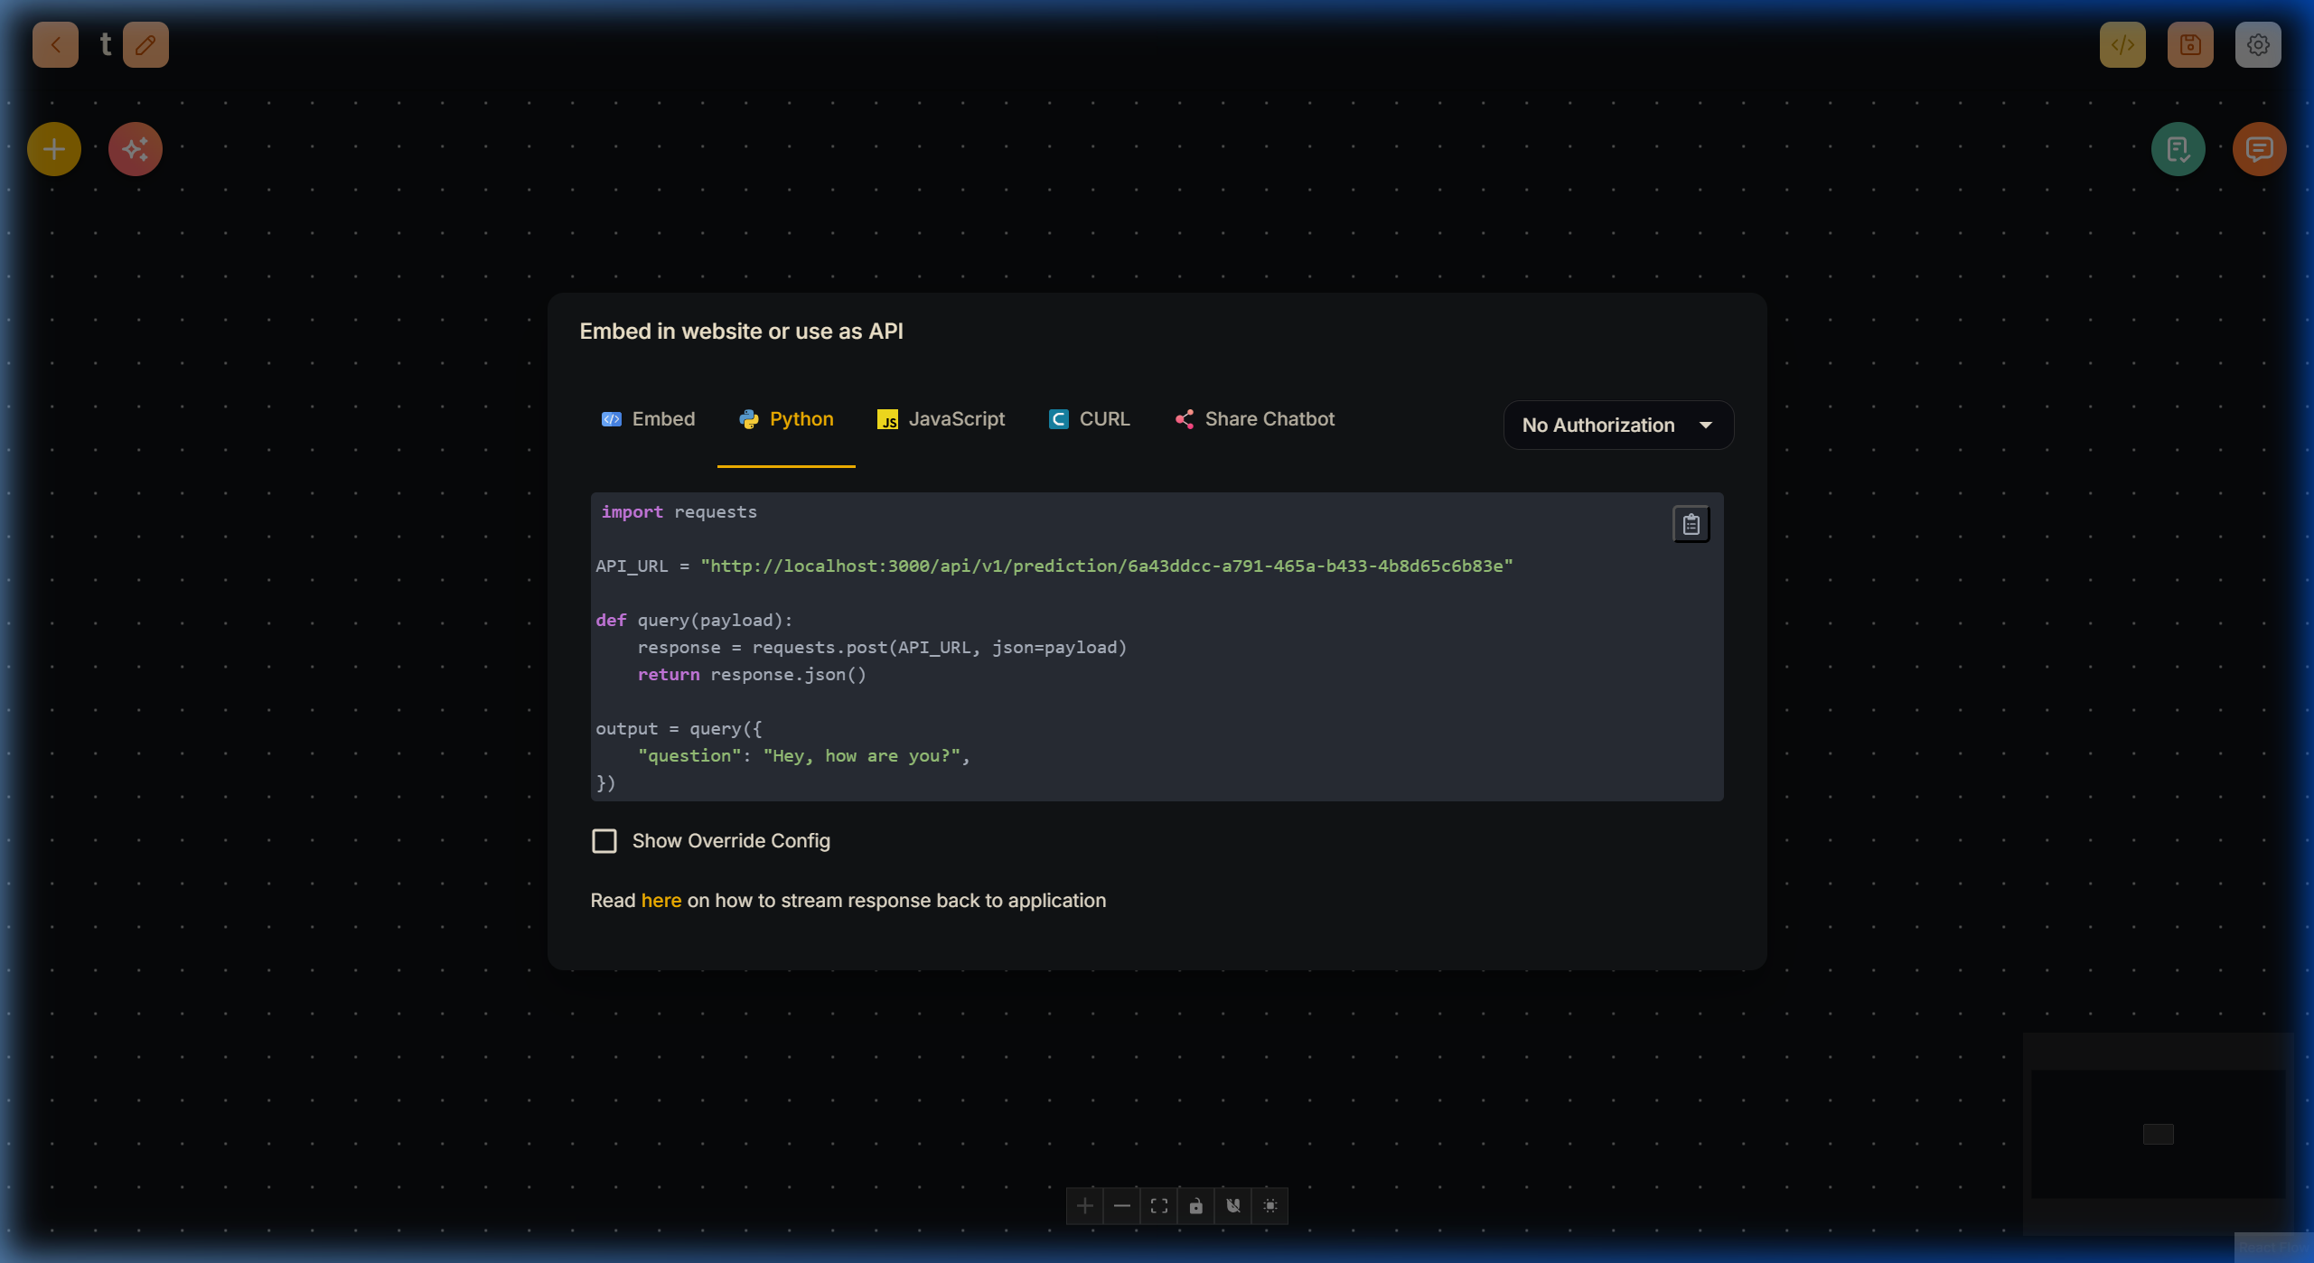Viewport: 2314px width, 1263px height.
Task: Open the green validation checklist button
Action: tap(2178, 149)
